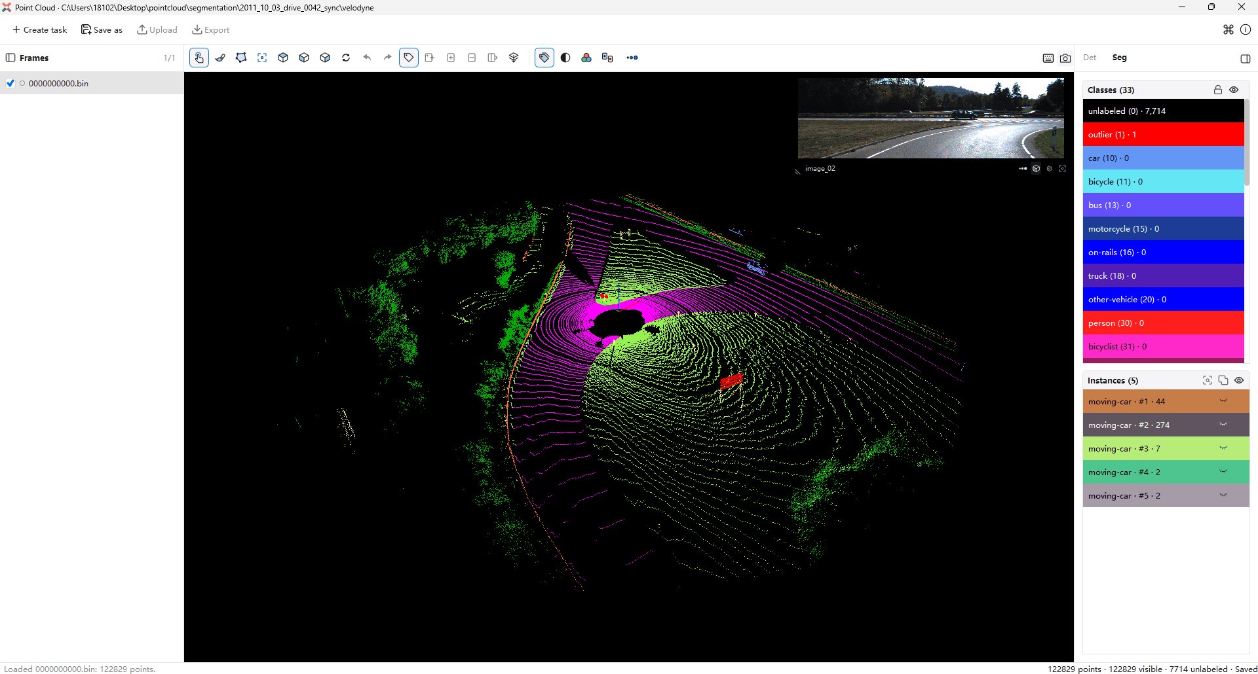Click the Classes panel lock icon
The height and width of the screenshot is (674, 1258).
click(1218, 90)
